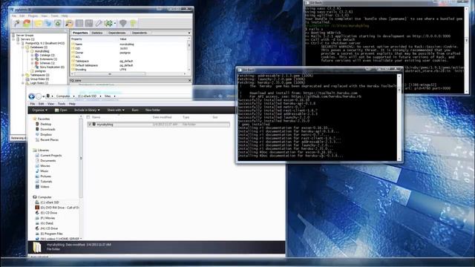Viewport: 475px width, 267px height.
Task: Click the Current Projects library icon
Action: 37,155
